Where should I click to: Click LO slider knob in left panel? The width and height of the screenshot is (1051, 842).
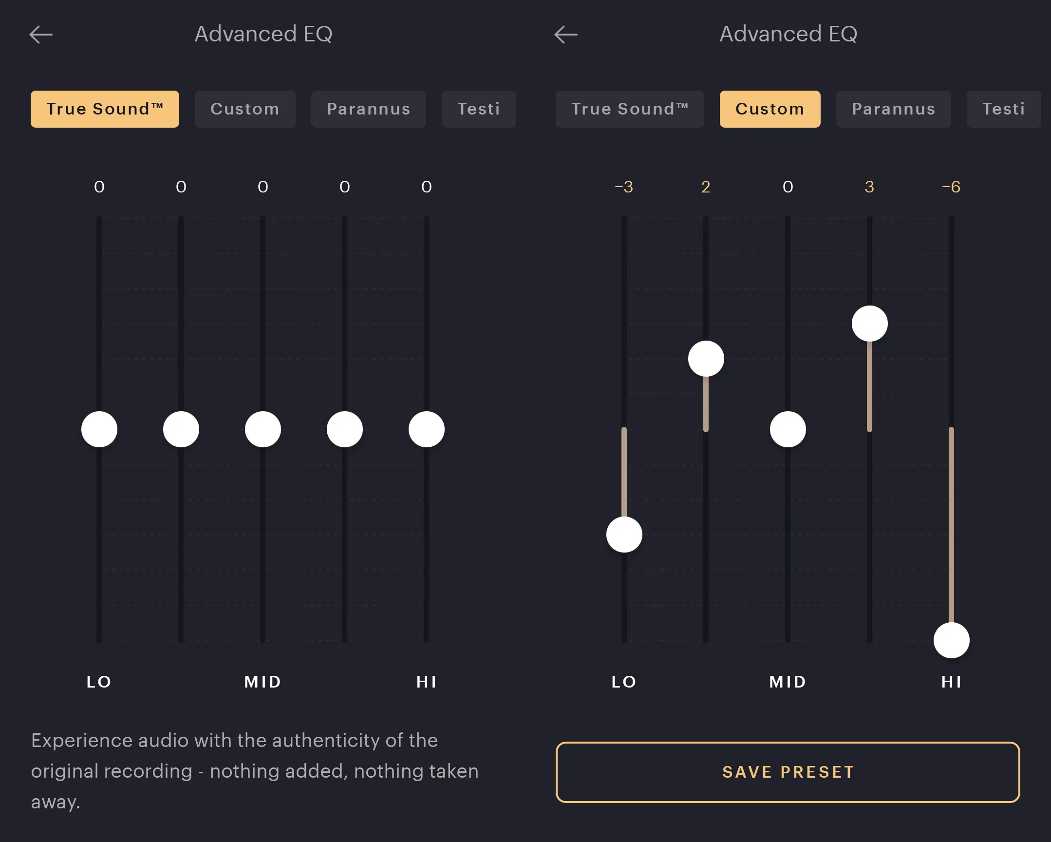pyautogui.click(x=99, y=429)
